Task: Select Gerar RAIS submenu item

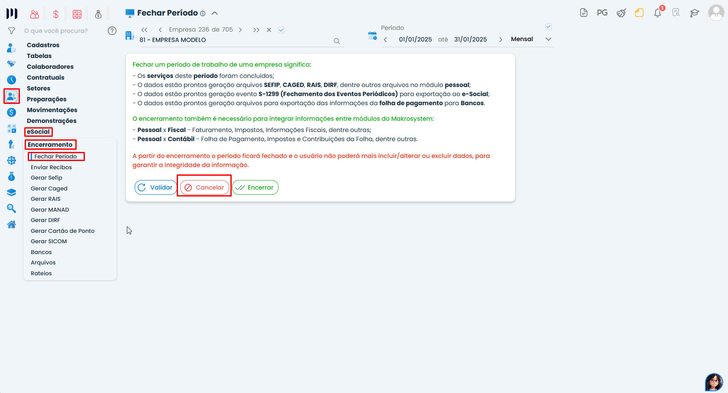Action: (x=46, y=199)
